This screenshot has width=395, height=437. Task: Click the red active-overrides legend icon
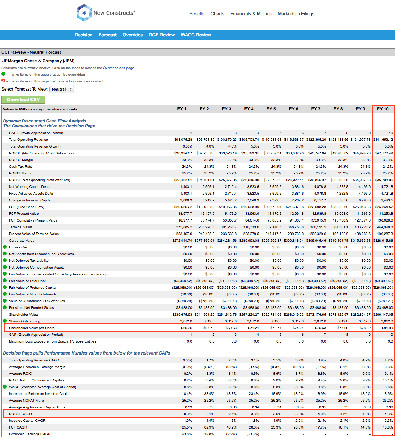[3, 81]
